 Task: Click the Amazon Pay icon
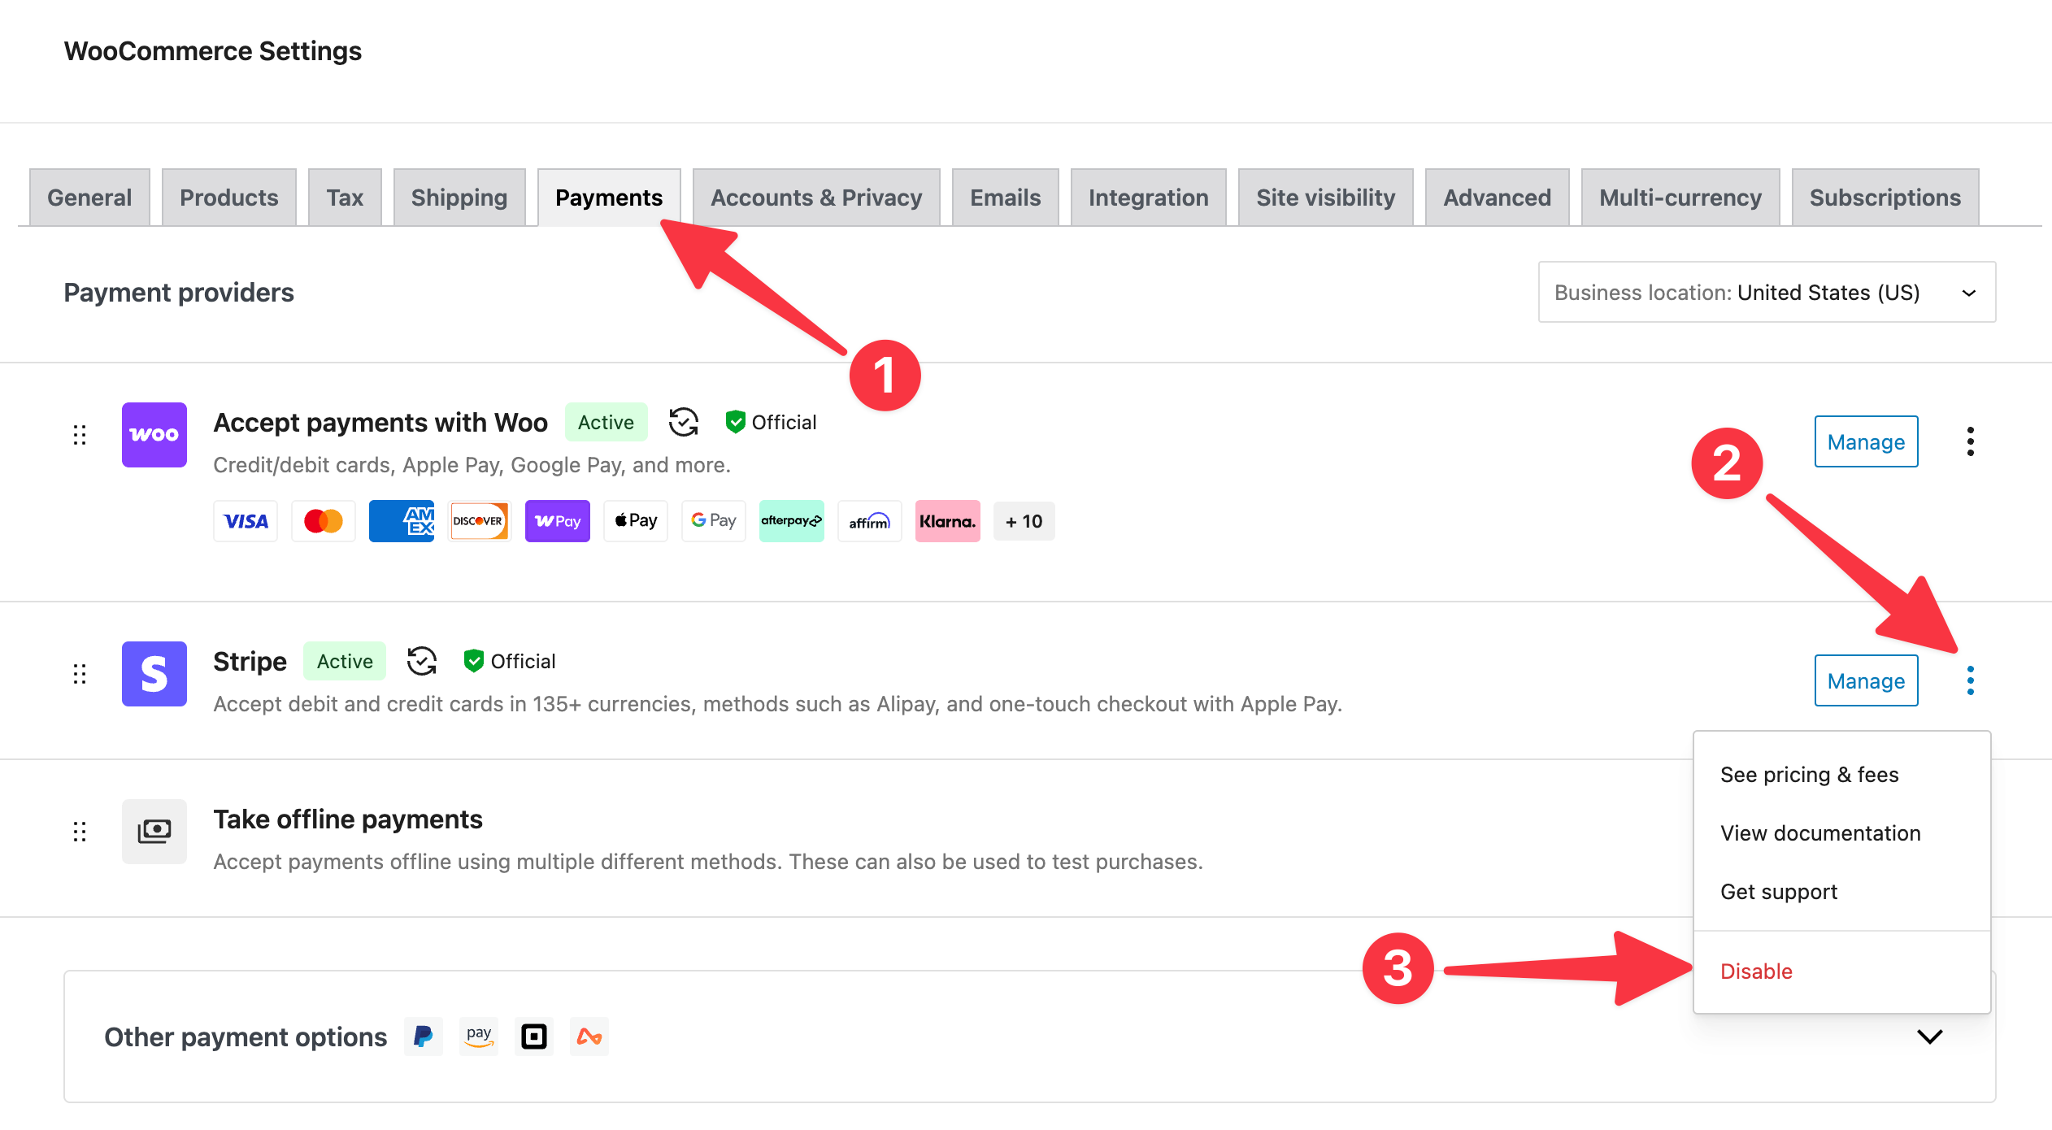coord(478,1037)
